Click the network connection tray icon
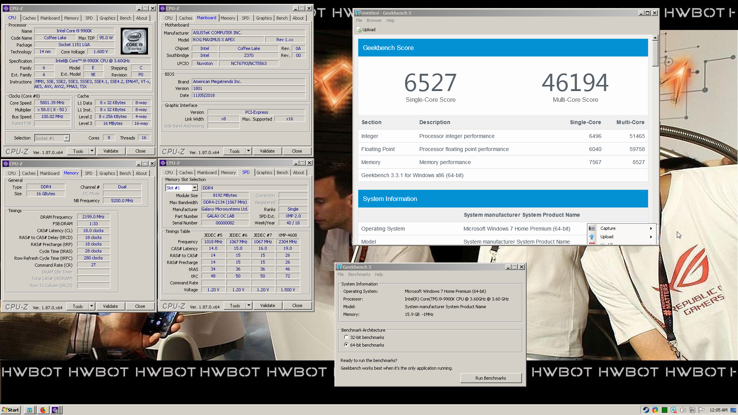This screenshot has width=738, height=415. pyautogui.click(x=692, y=410)
